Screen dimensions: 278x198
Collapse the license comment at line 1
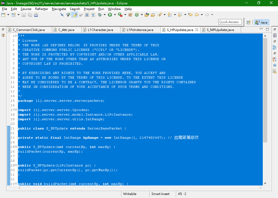click(x=16, y=36)
